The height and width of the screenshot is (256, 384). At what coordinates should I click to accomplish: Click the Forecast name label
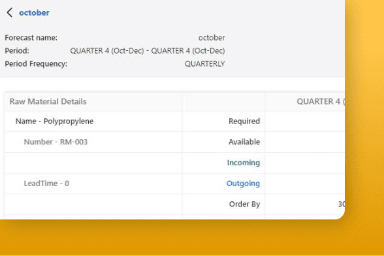[31, 38]
